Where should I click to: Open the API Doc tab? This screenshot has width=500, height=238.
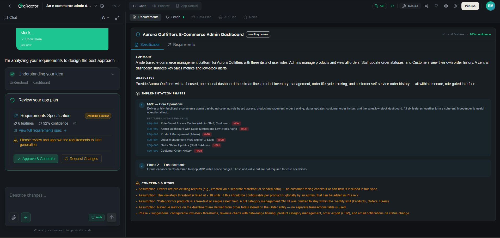(x=227, y=17)
